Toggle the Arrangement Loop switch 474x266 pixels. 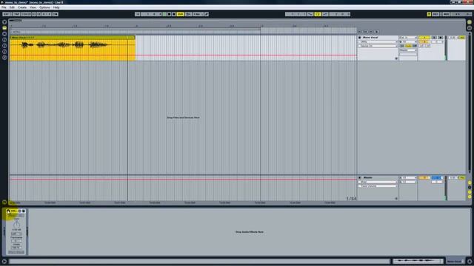click(x=318, y=14)
